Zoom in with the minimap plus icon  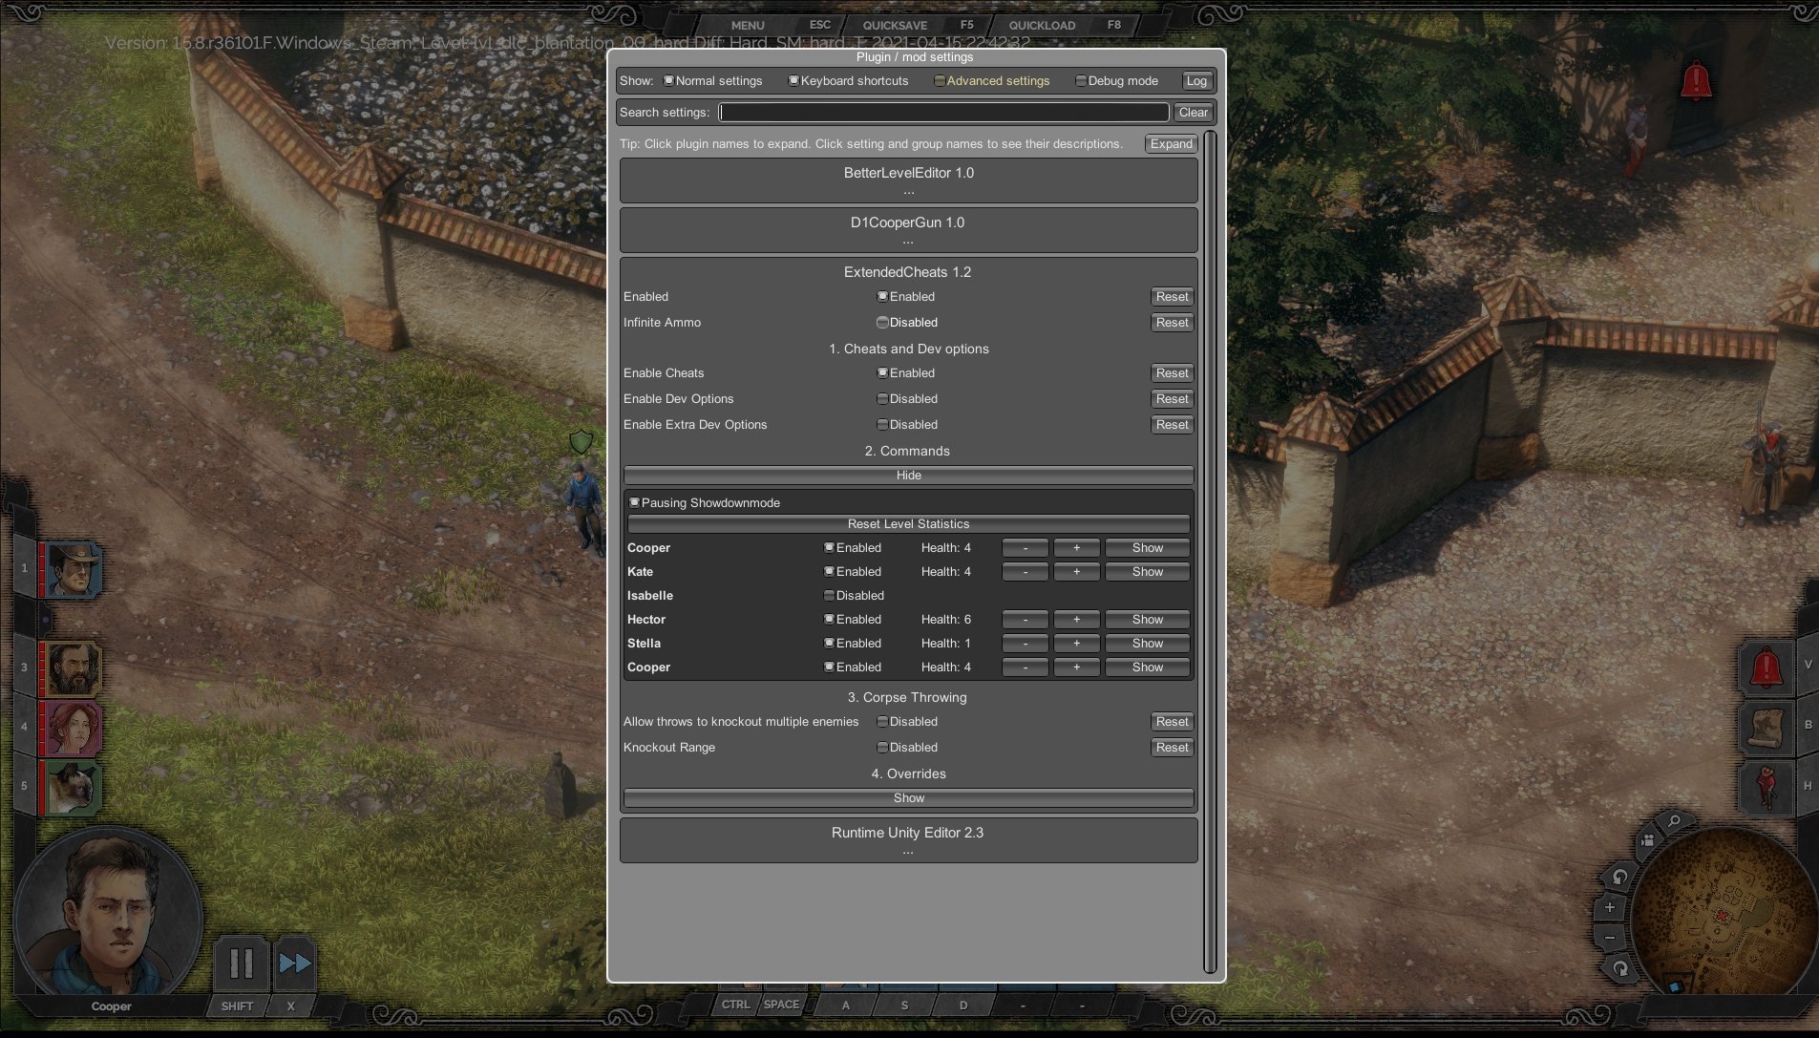1610,907
